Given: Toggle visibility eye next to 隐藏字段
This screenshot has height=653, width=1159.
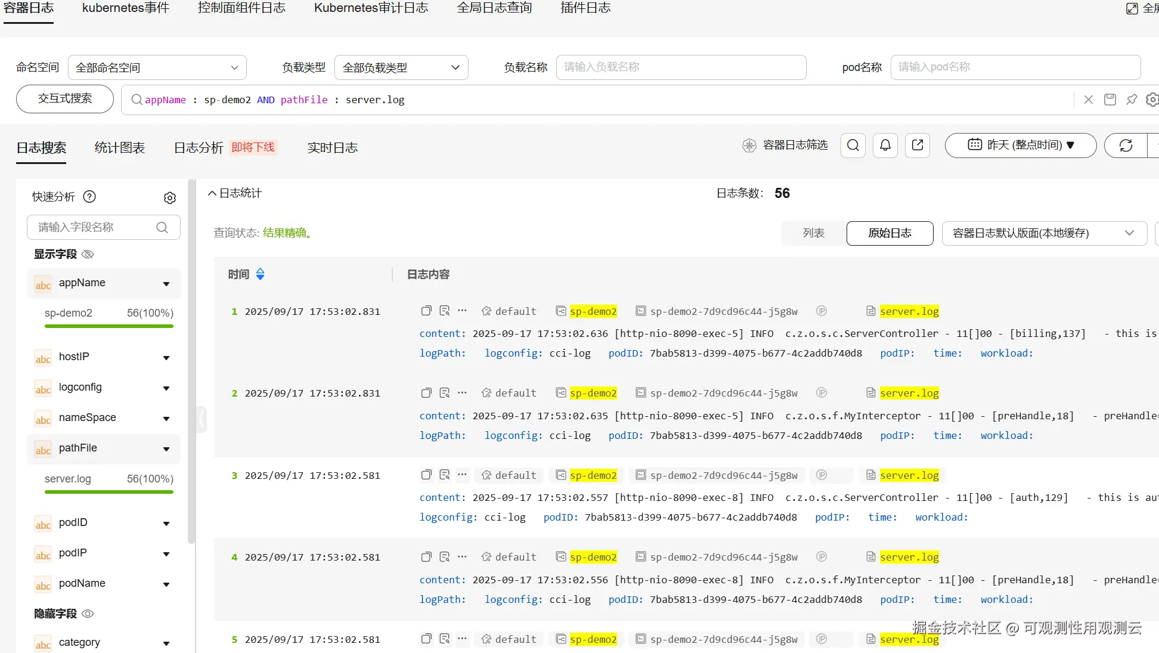Looking at the screenshot, I should click(88, 614).
